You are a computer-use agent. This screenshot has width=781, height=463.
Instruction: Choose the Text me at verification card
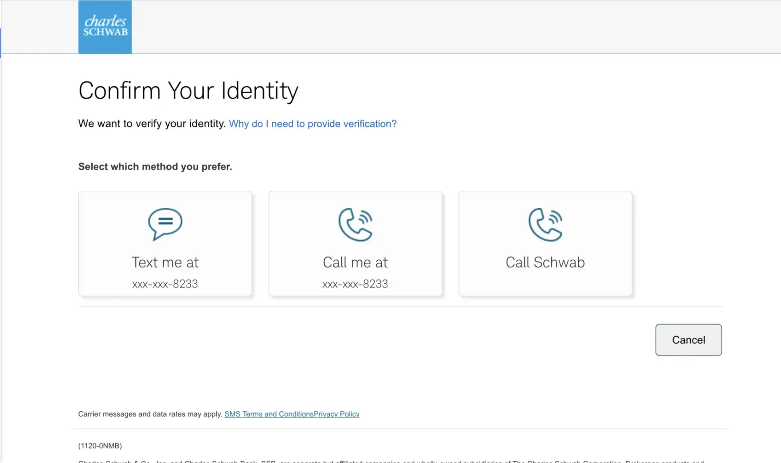[165, 244]
